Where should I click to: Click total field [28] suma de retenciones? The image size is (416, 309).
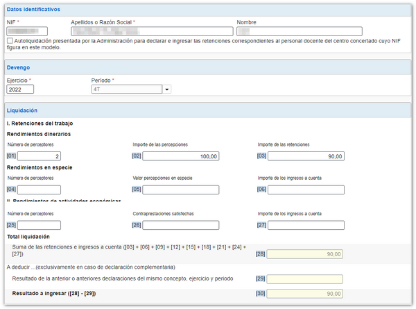point(306,254)
